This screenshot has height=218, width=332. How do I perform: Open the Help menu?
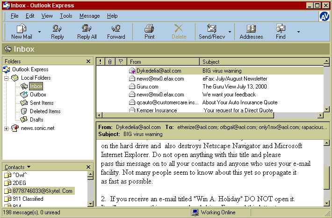pyautogui.click(x=112, y=16)
